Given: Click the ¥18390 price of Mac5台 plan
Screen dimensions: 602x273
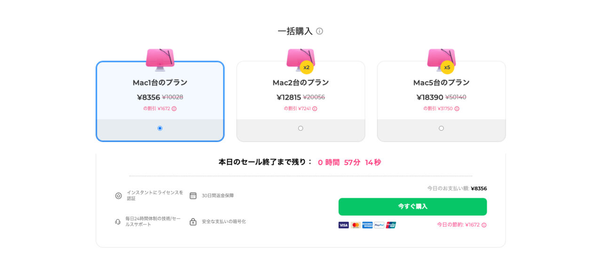Looking at the screenshot, I should 430,97.
